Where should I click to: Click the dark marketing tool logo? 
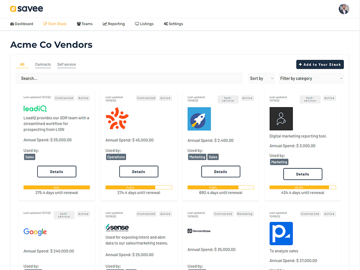(281, 119)
